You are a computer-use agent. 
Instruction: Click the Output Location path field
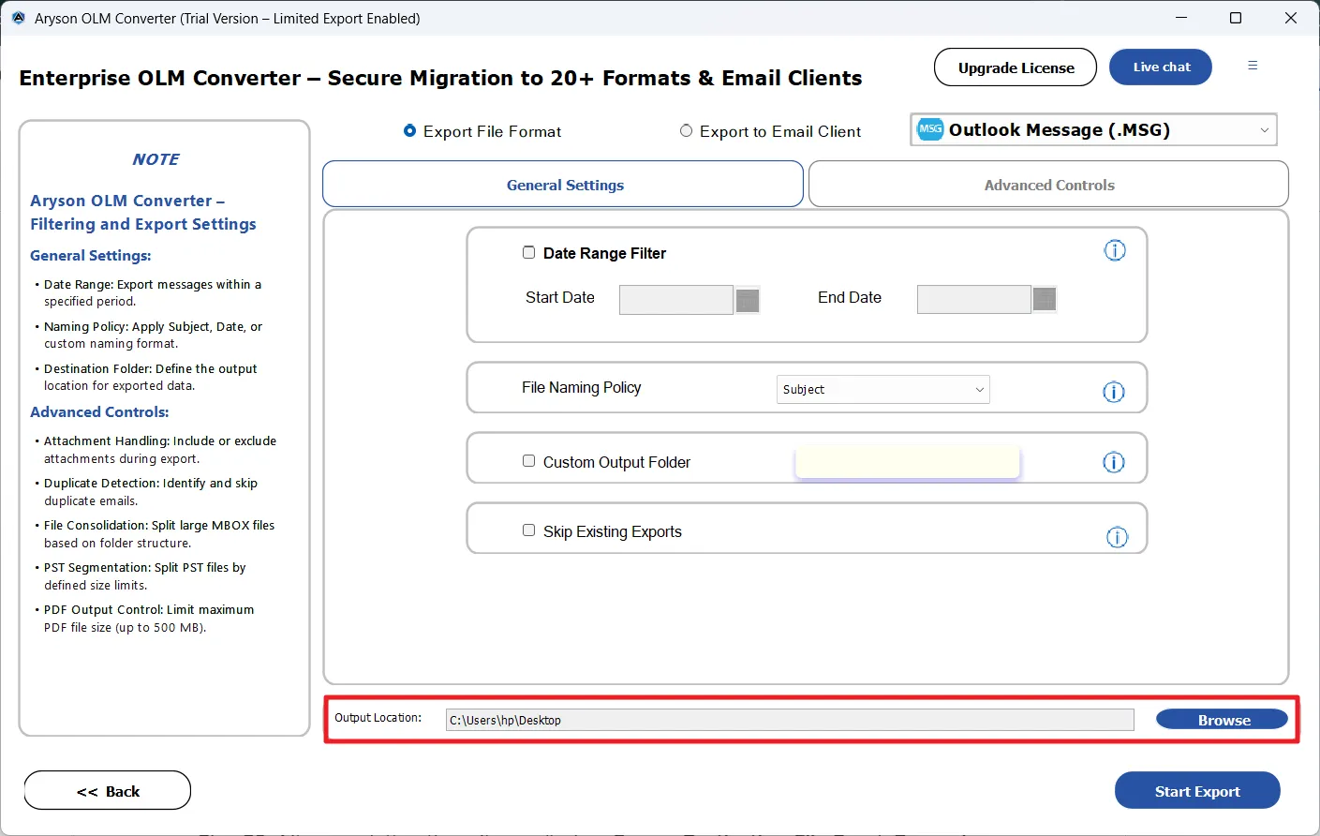tap(789, 720)
